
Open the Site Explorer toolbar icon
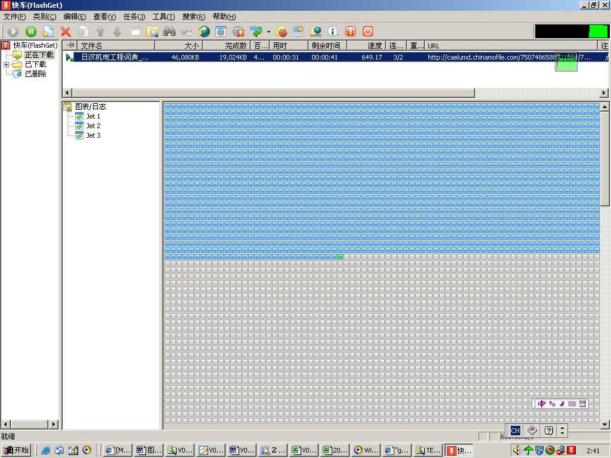316,32
